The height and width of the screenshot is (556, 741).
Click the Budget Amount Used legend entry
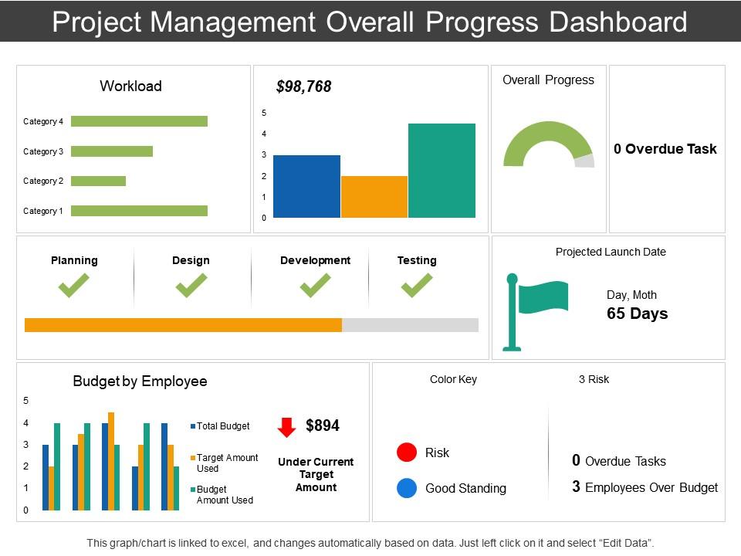click(x=225, y=494)
